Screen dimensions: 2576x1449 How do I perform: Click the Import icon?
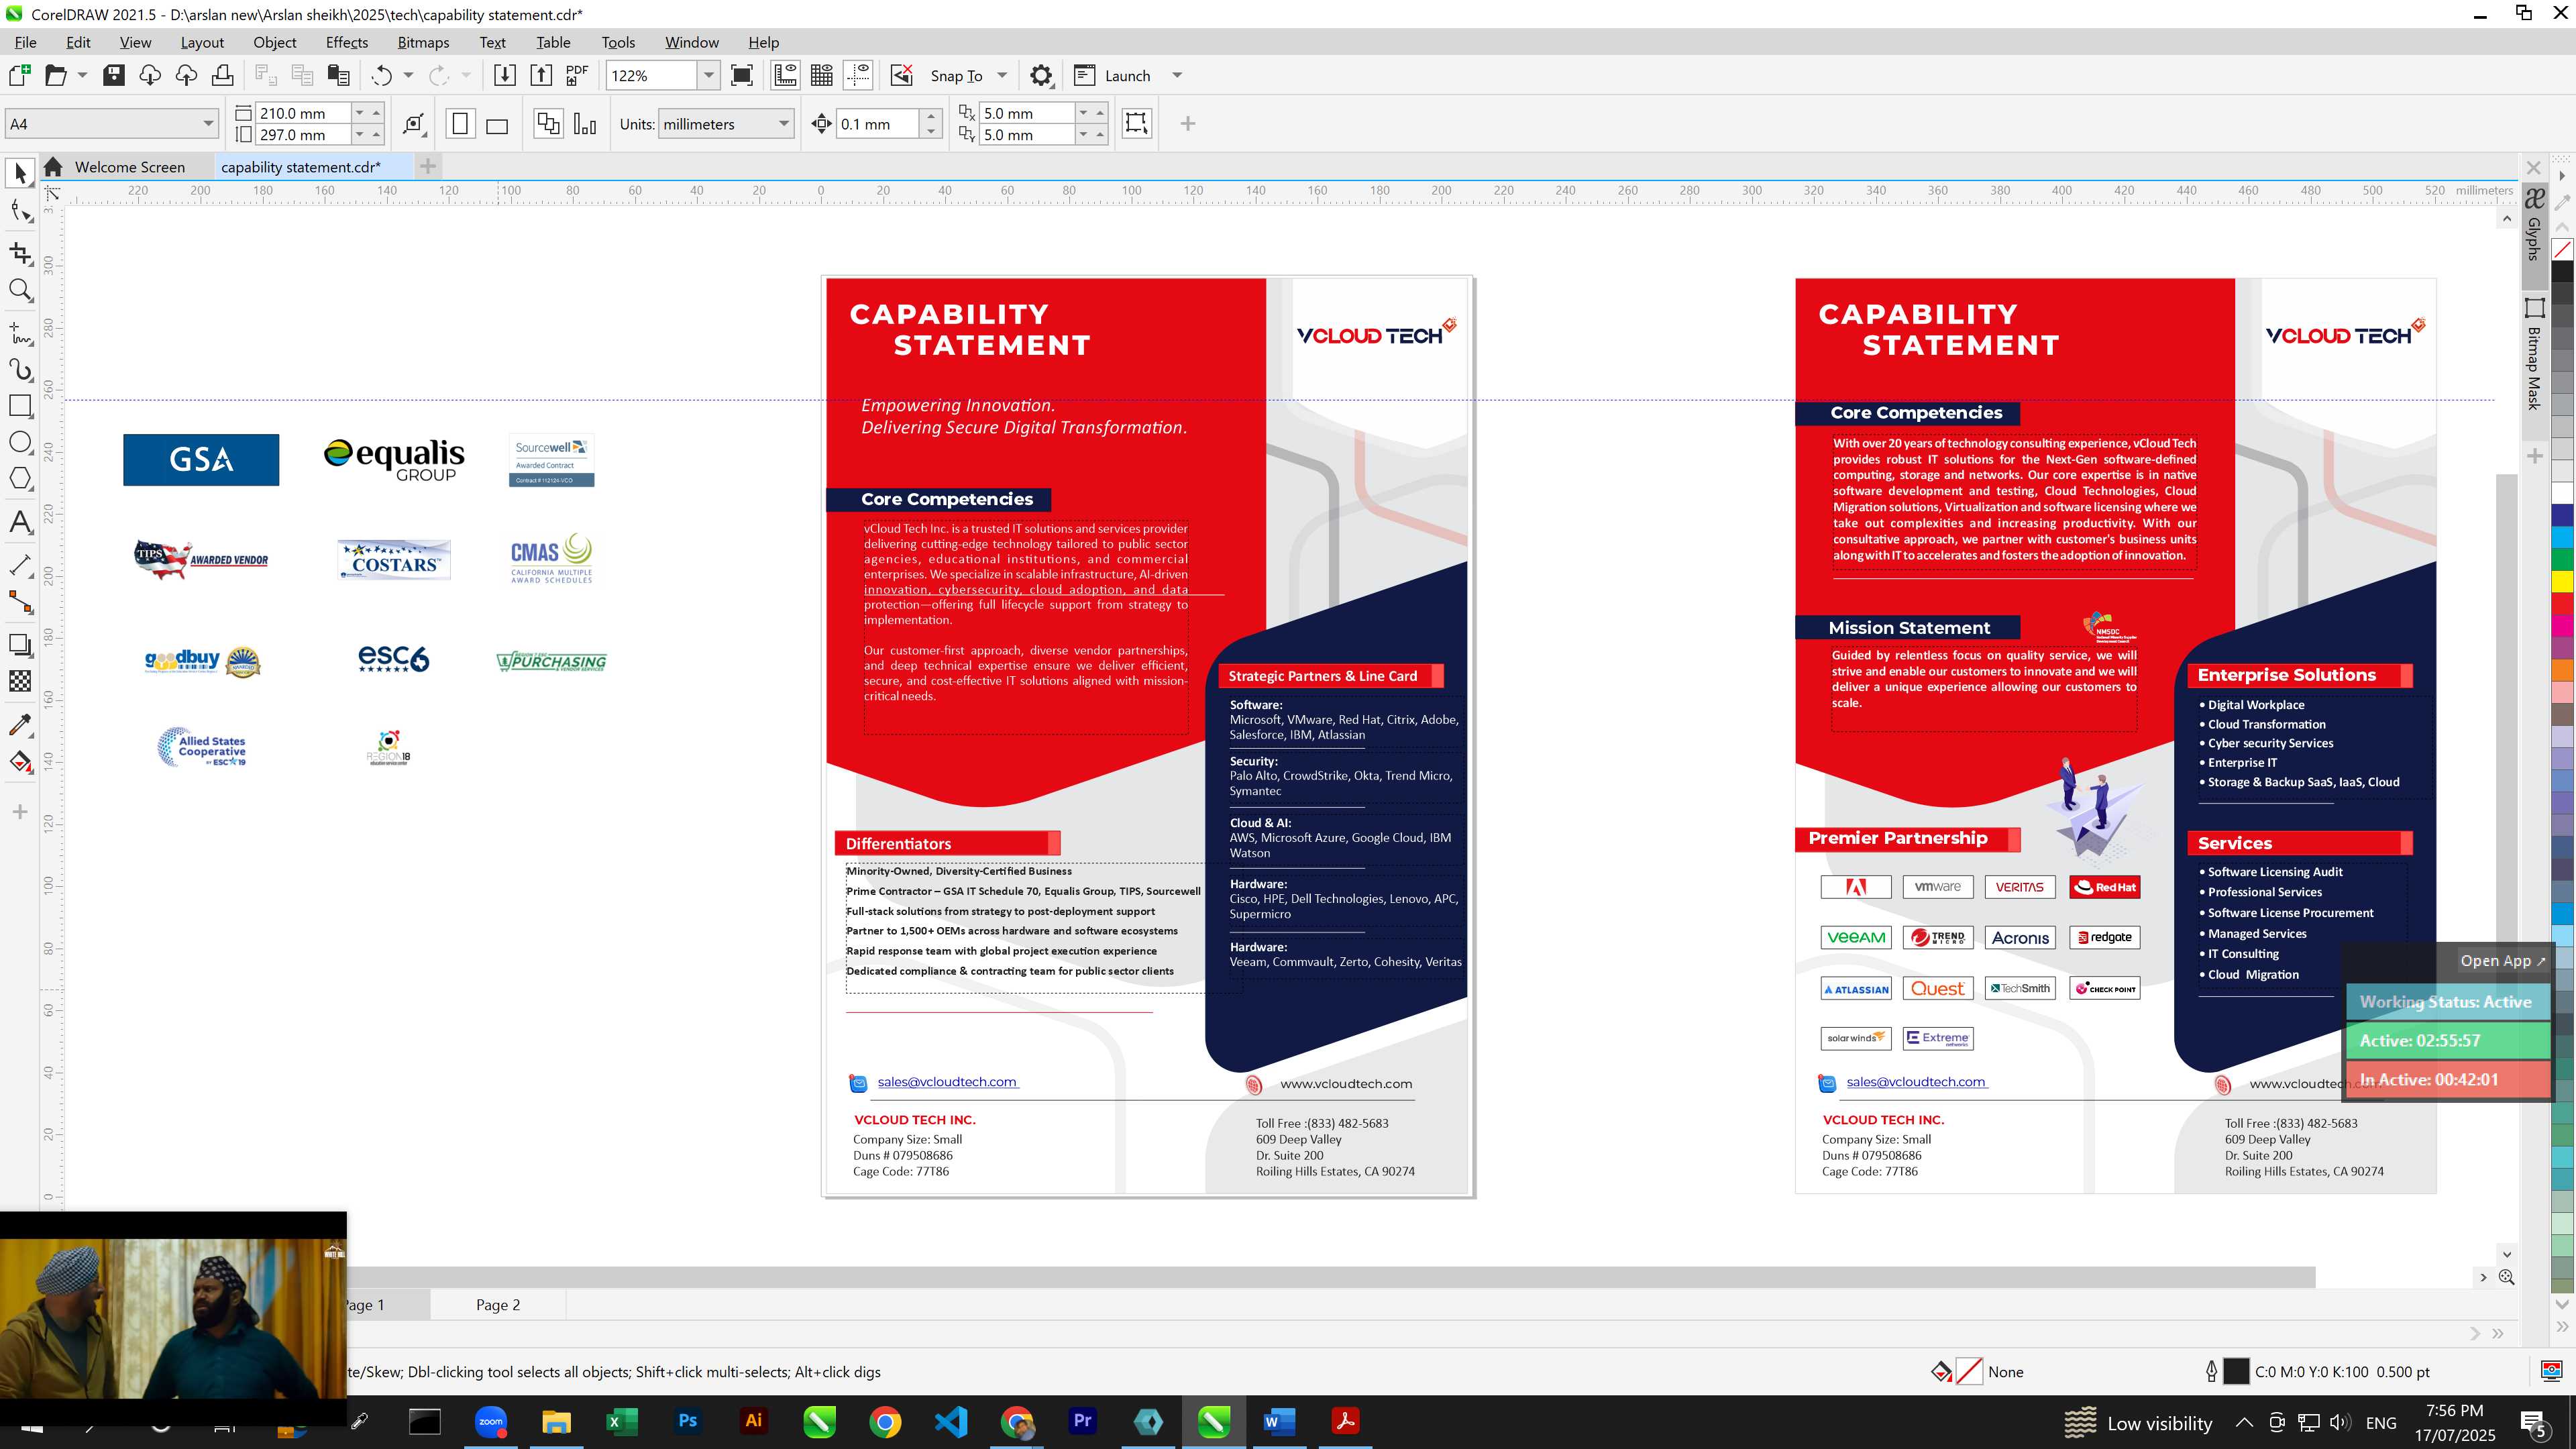tap(505, 75)
